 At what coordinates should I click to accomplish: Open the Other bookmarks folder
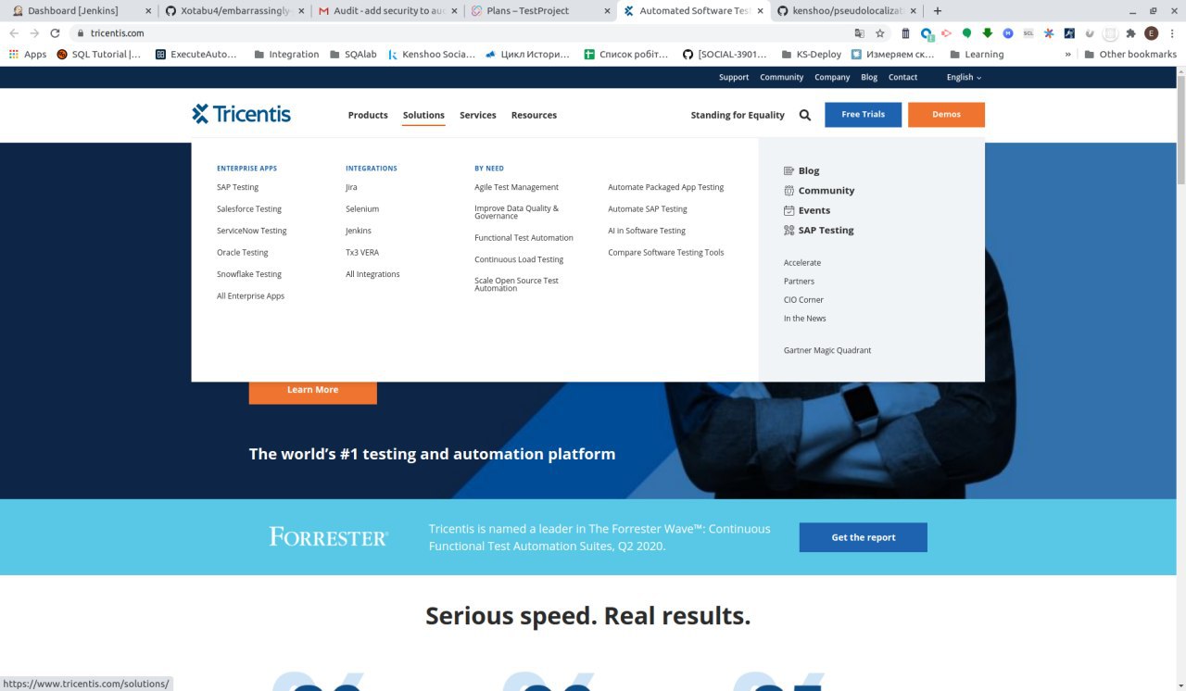click(x=1130, y=54)
